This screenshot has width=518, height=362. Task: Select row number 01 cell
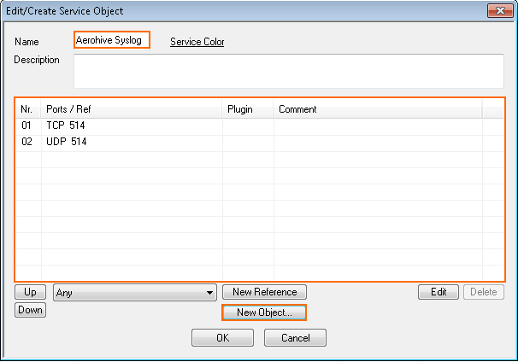[28, 126]
